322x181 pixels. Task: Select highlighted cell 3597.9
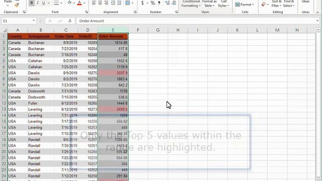click(x=113, y=73)
